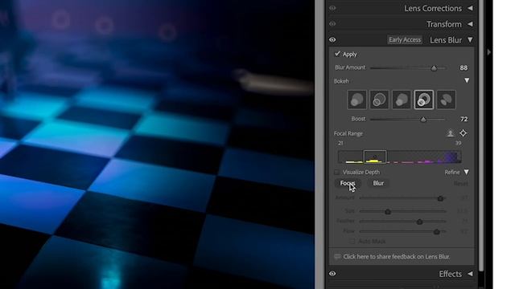Click the Lens Corrections panel title
This screenshot has width=515, height=289.
(433, 8)
